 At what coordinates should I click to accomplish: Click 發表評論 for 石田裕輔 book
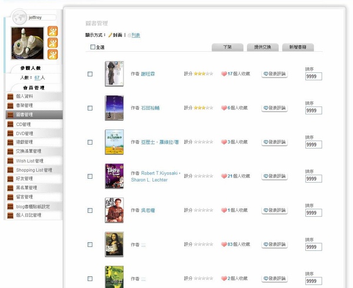click(x=274, y=108)
